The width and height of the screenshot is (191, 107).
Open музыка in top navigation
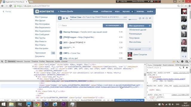tap(126, 11)
